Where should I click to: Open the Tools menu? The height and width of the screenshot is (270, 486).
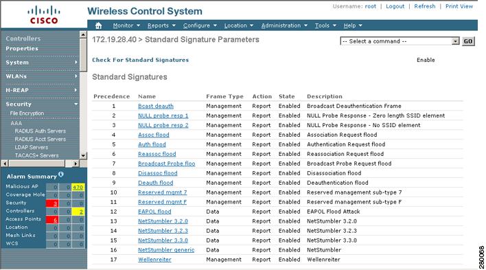[325, 25]
